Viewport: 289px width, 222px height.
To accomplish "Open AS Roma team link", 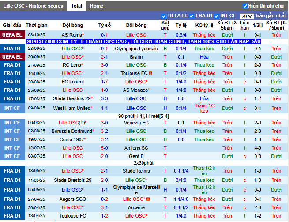I will coord(71,35).
